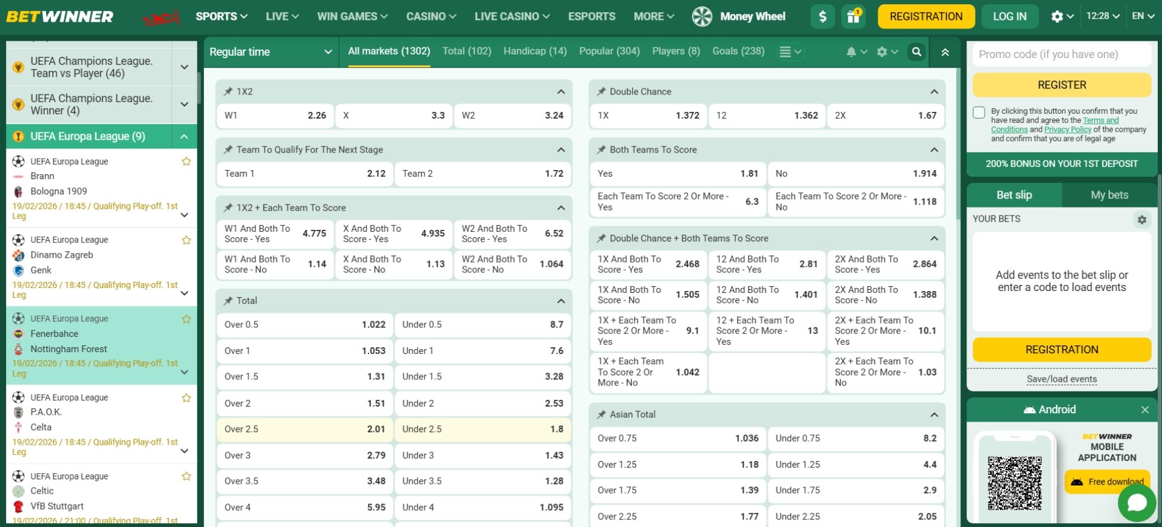Open the Money Wheel icon

(x=702, y=16)
